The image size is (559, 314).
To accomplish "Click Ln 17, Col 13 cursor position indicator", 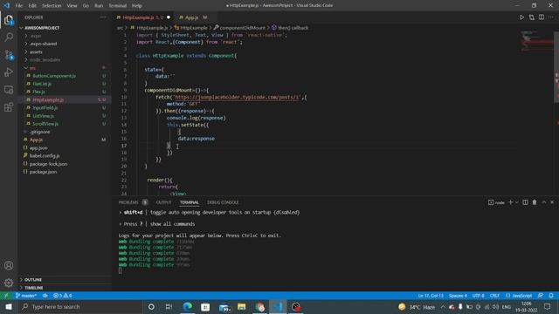I will pyautogui.click(x=431, y=296).
